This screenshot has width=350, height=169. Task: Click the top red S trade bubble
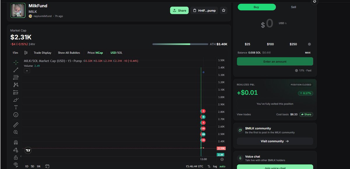pos(204,111)
